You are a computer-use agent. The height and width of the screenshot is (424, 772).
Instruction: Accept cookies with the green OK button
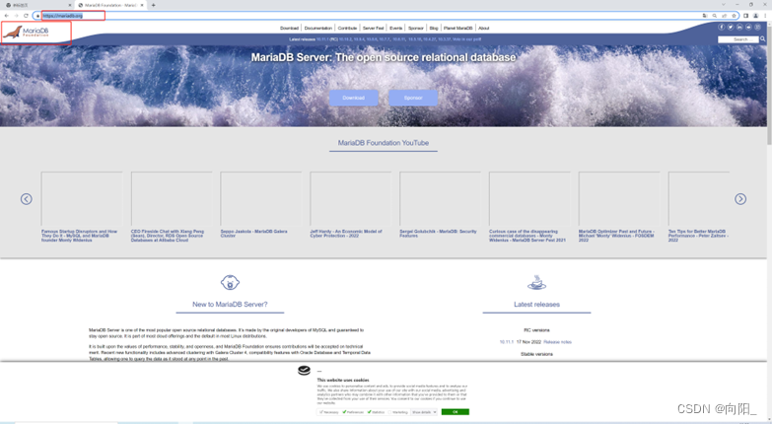coord(455,412)
